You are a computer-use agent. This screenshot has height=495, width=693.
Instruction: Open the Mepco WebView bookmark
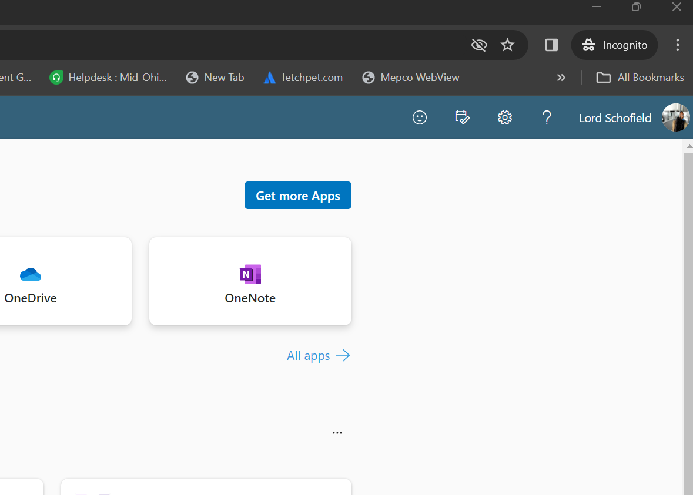(411, 78)
